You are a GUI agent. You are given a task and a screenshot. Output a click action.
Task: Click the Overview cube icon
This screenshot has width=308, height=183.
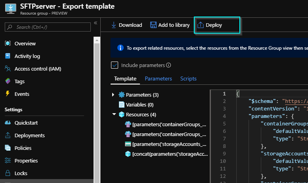click(x=8, y=43)
